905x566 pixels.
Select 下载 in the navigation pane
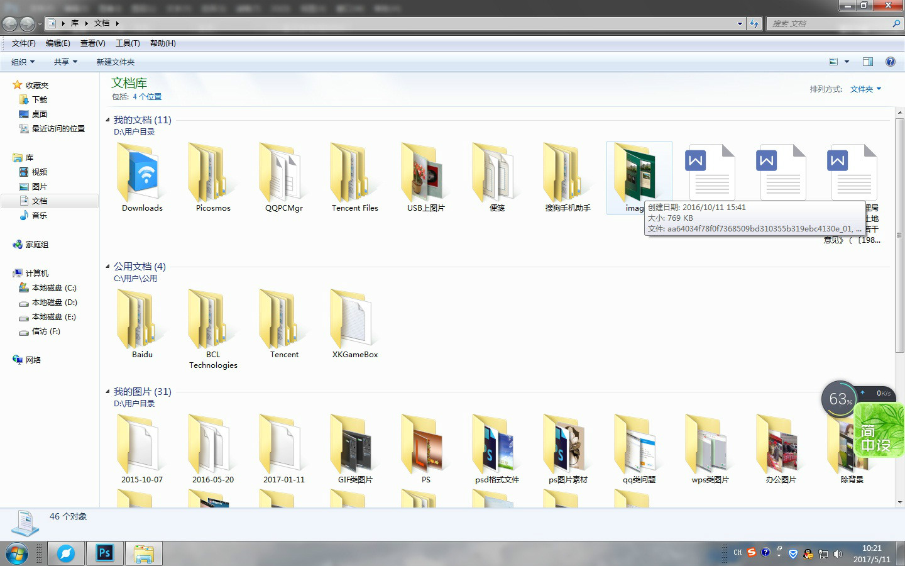[40, 100]
